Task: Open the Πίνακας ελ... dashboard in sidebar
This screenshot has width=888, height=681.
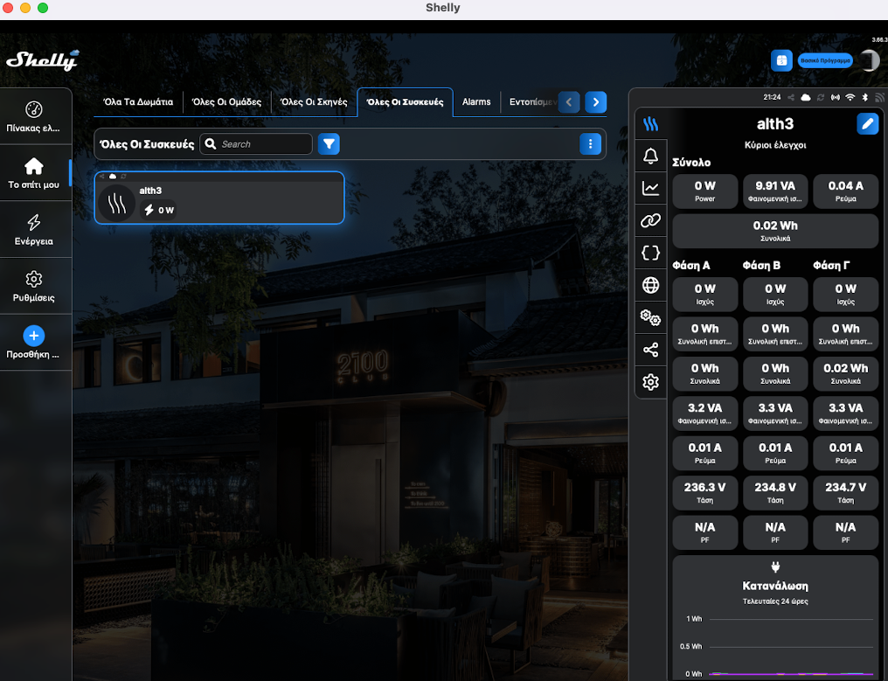Action: tap(34, 117)
